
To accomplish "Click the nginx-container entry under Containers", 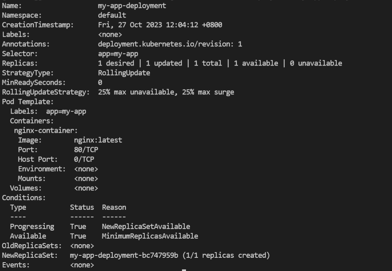I will coord(46,131).
